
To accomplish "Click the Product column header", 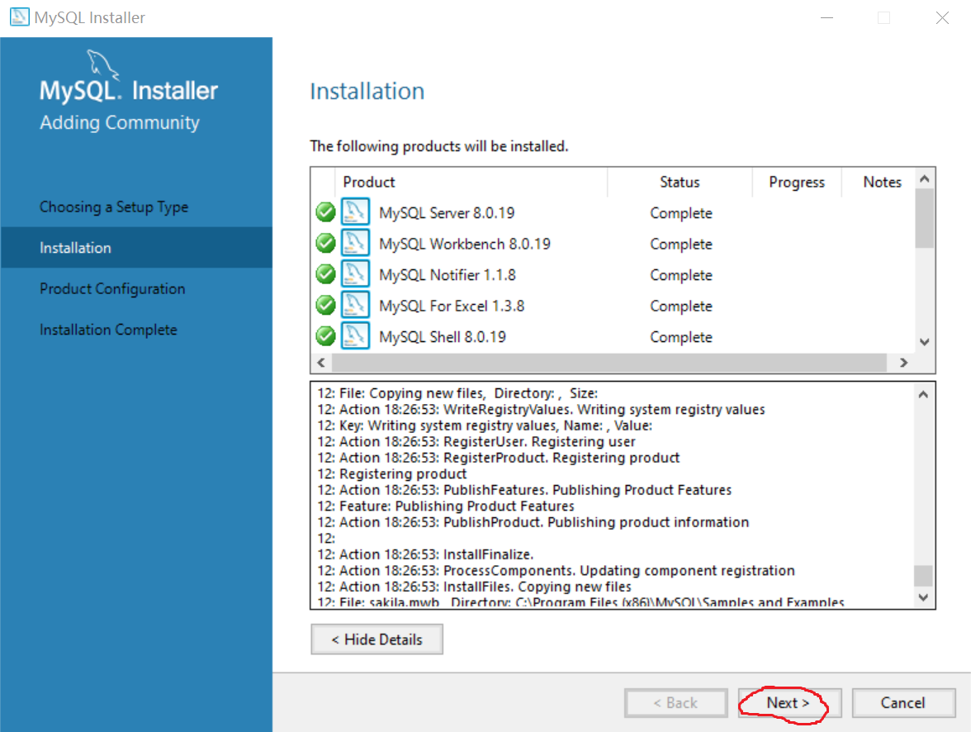I will (x=471, y=183).
